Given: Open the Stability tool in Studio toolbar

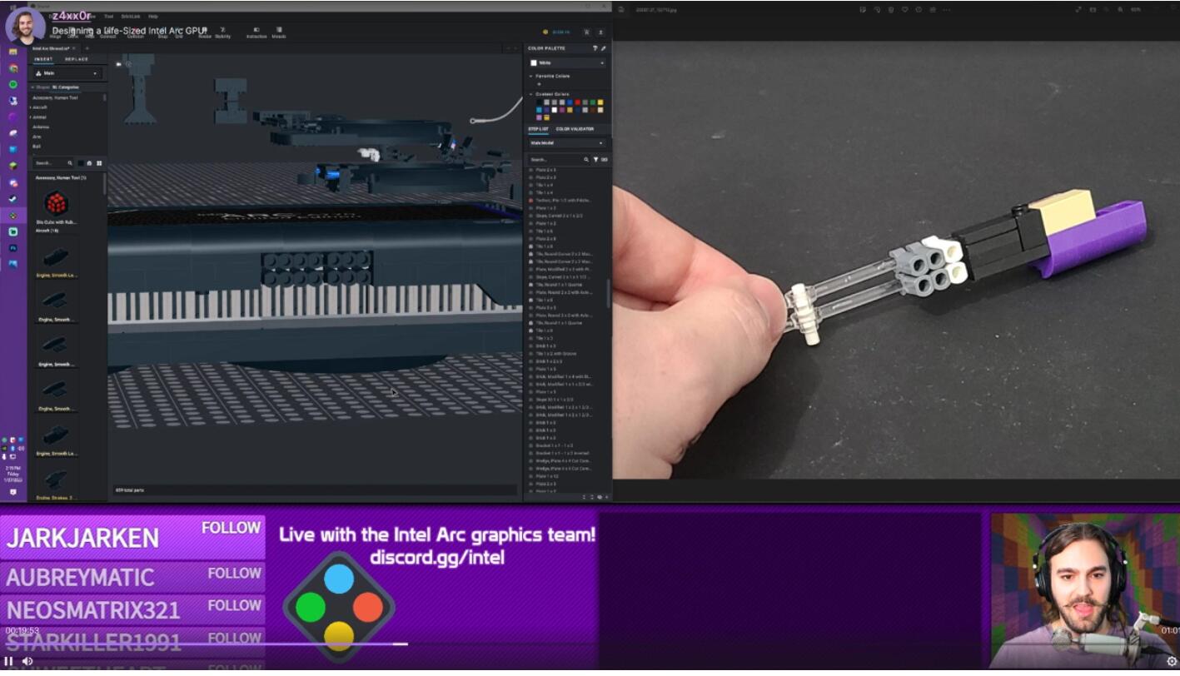Looking at the screenshot, I should click(x=222, y=33).
